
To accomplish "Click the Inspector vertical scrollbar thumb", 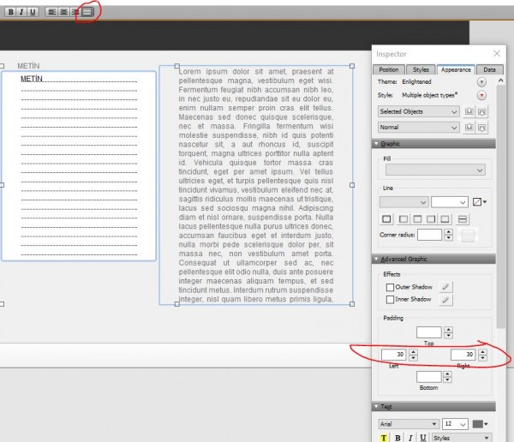I will (500, 206).
